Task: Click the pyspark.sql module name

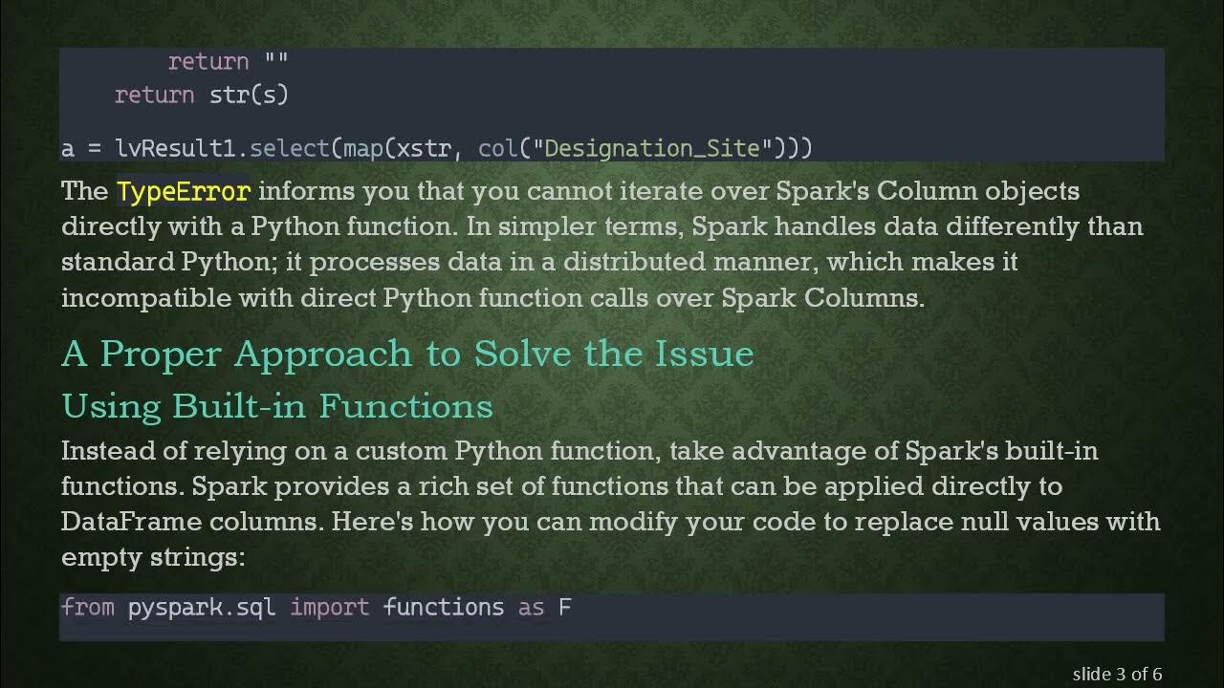Action: pos(201,608)
